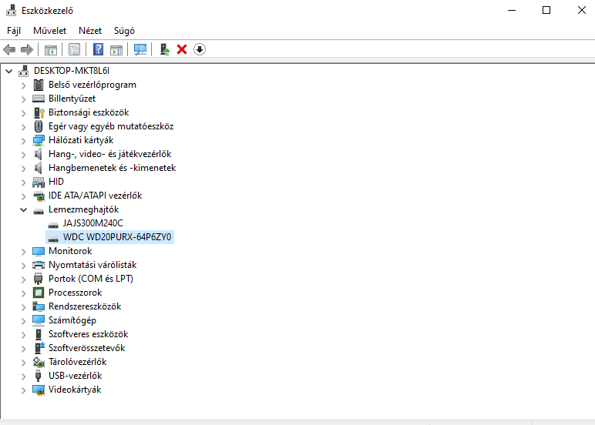Select the Biztonsági eszközök label

pos(89,112)
